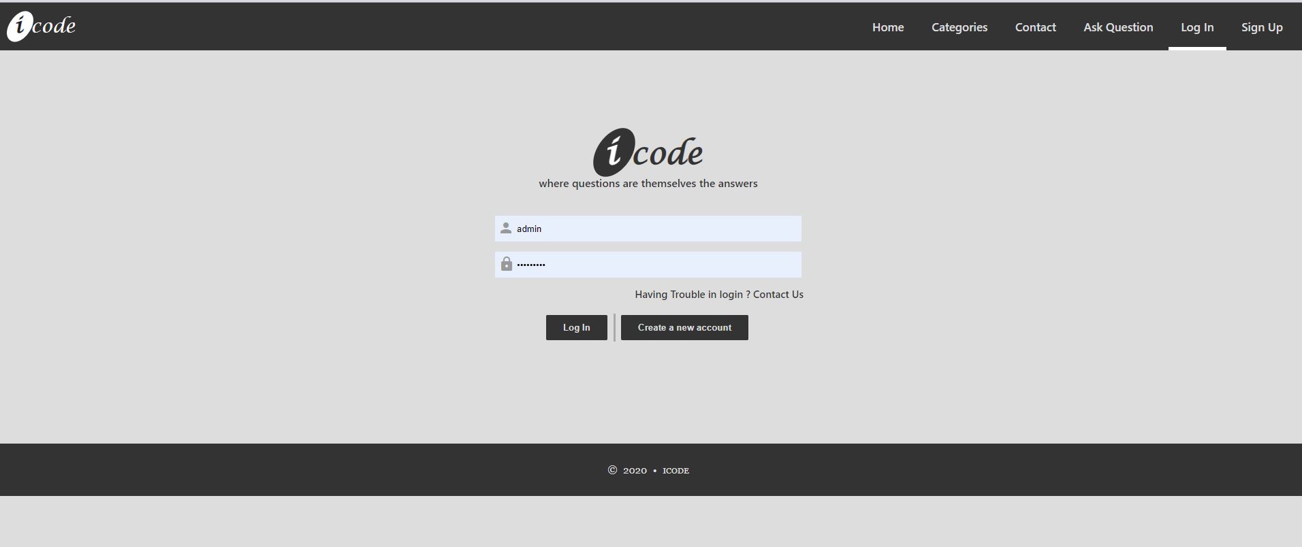
Task: Click the footer copyright text '2020 • ICODE'
Action: tap(648, 470)
